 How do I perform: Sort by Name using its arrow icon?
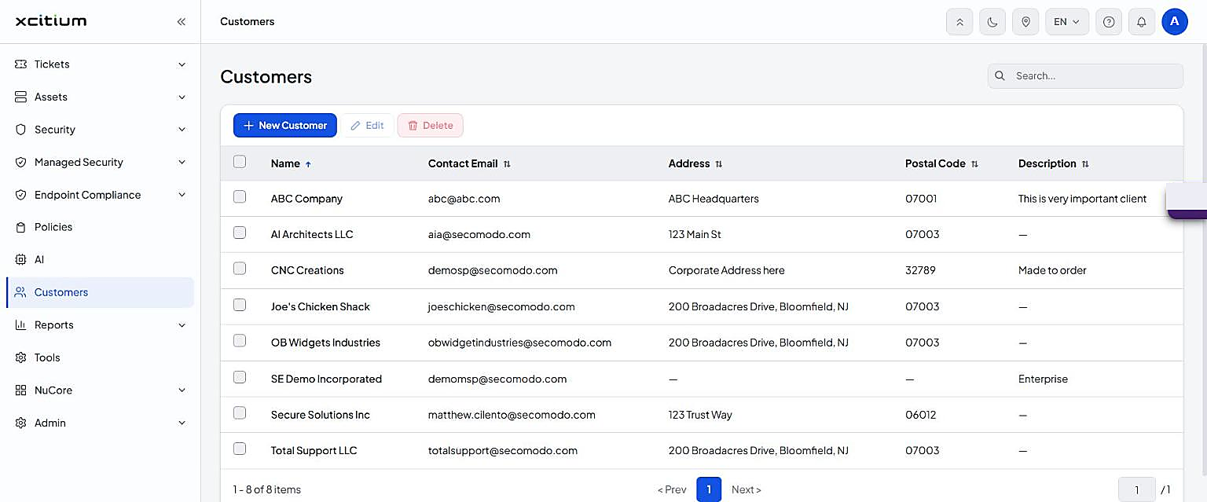(308, 164)
